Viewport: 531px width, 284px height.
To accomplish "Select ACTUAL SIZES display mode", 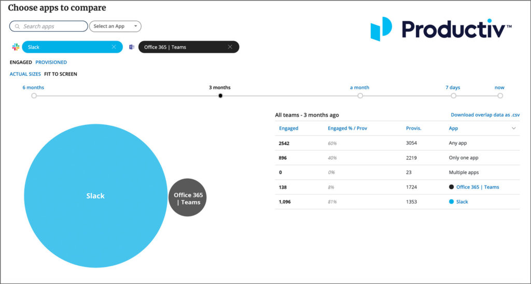I will [x=25, y=74].
